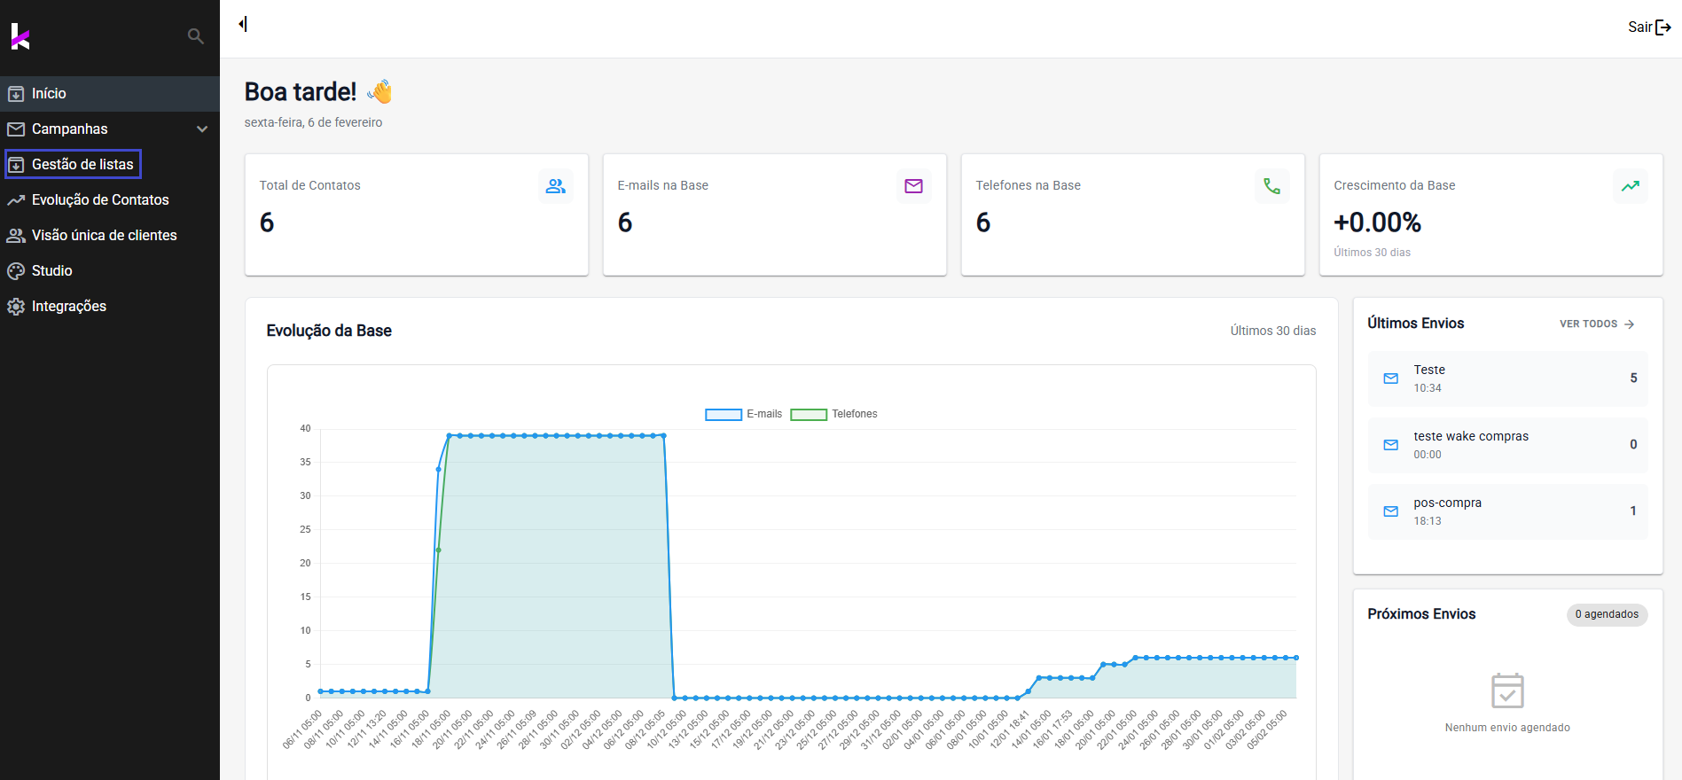This screenshot has height=780, width=1682.
Task: Expand the Campanhas menu chevron
Action: point(202,129)
